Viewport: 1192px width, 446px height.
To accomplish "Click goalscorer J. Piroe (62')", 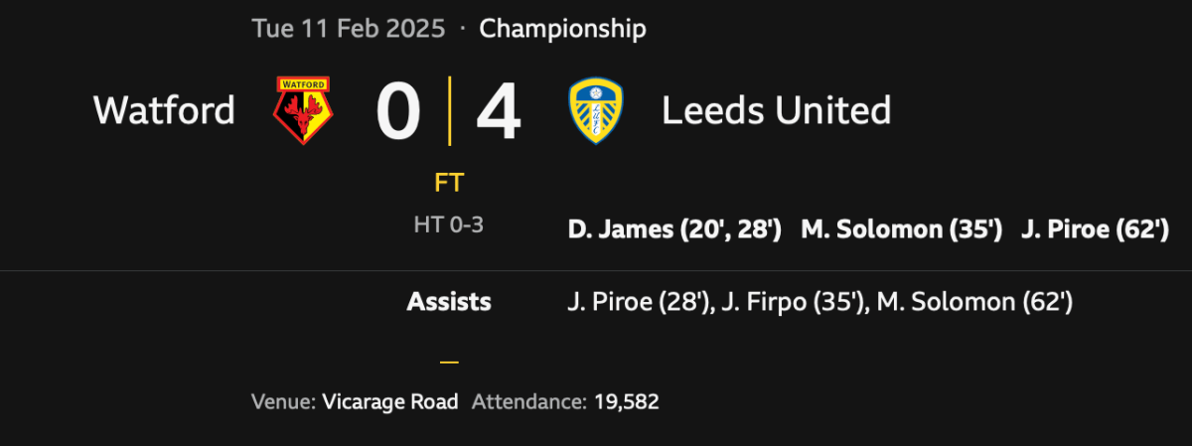I will 1094,229.
